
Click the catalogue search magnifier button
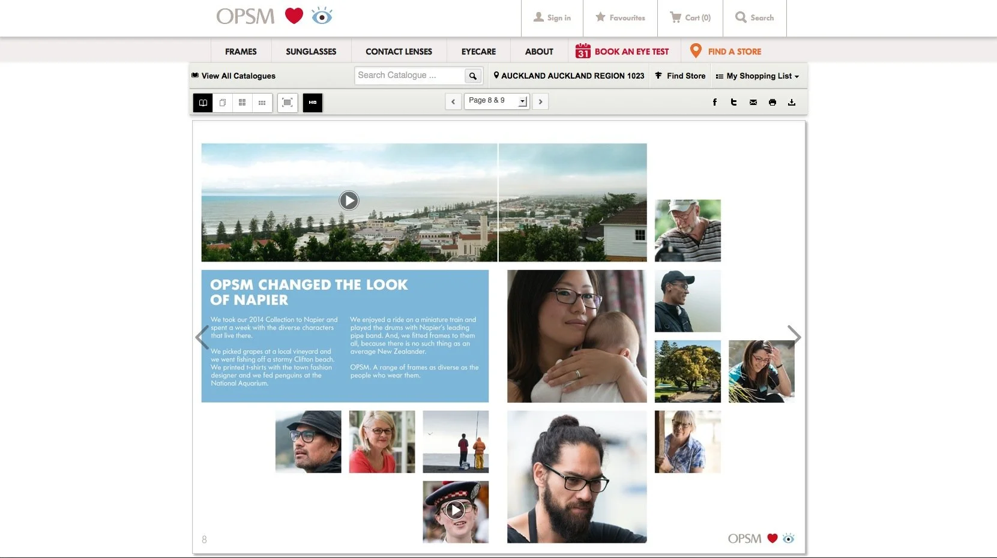click(x=473, y=76)
